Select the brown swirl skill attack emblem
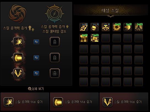 (18, 14)
